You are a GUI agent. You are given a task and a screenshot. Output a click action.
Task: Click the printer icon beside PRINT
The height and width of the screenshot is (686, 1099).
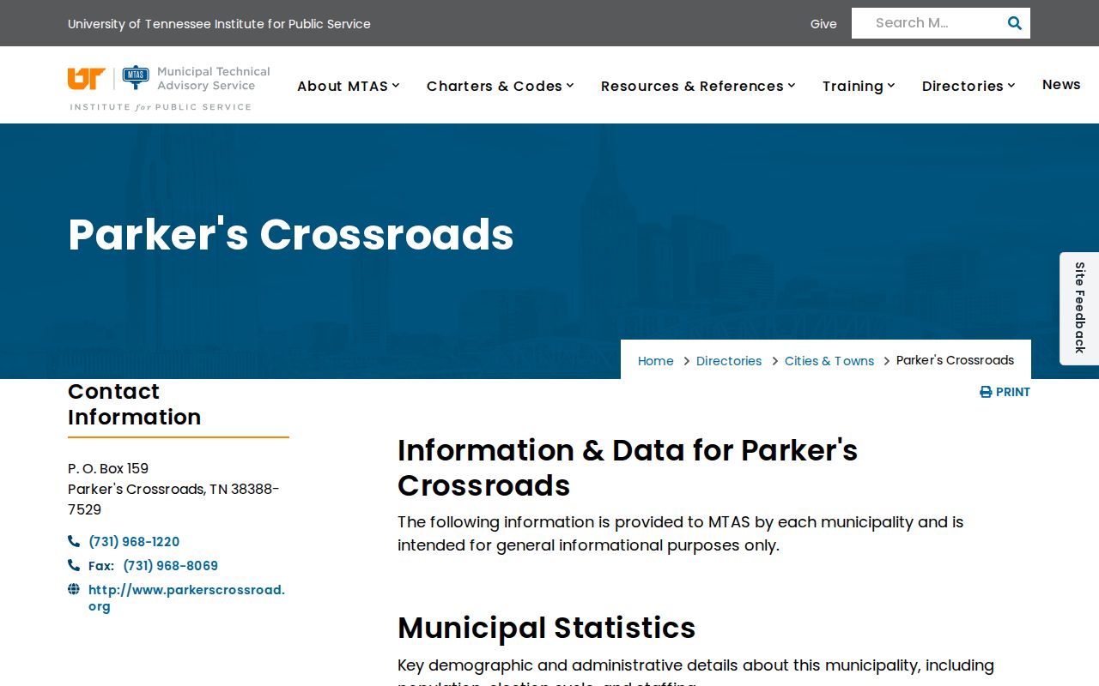[986, 392]
